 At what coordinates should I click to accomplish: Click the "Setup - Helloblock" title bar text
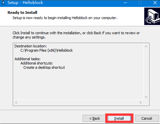click(25, 3)
